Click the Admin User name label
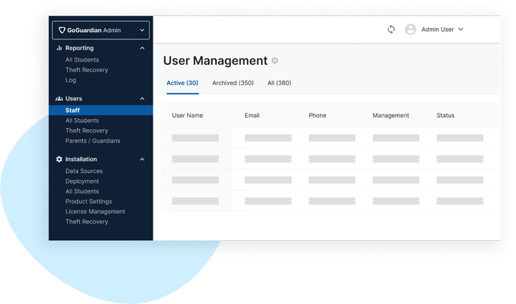The height and width of the screenshot is (304, 516). point(438,29)
